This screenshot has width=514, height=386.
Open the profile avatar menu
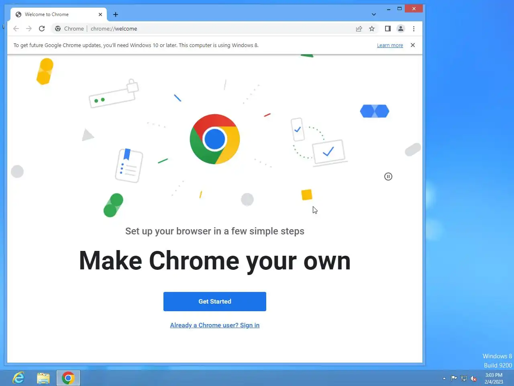400,29
